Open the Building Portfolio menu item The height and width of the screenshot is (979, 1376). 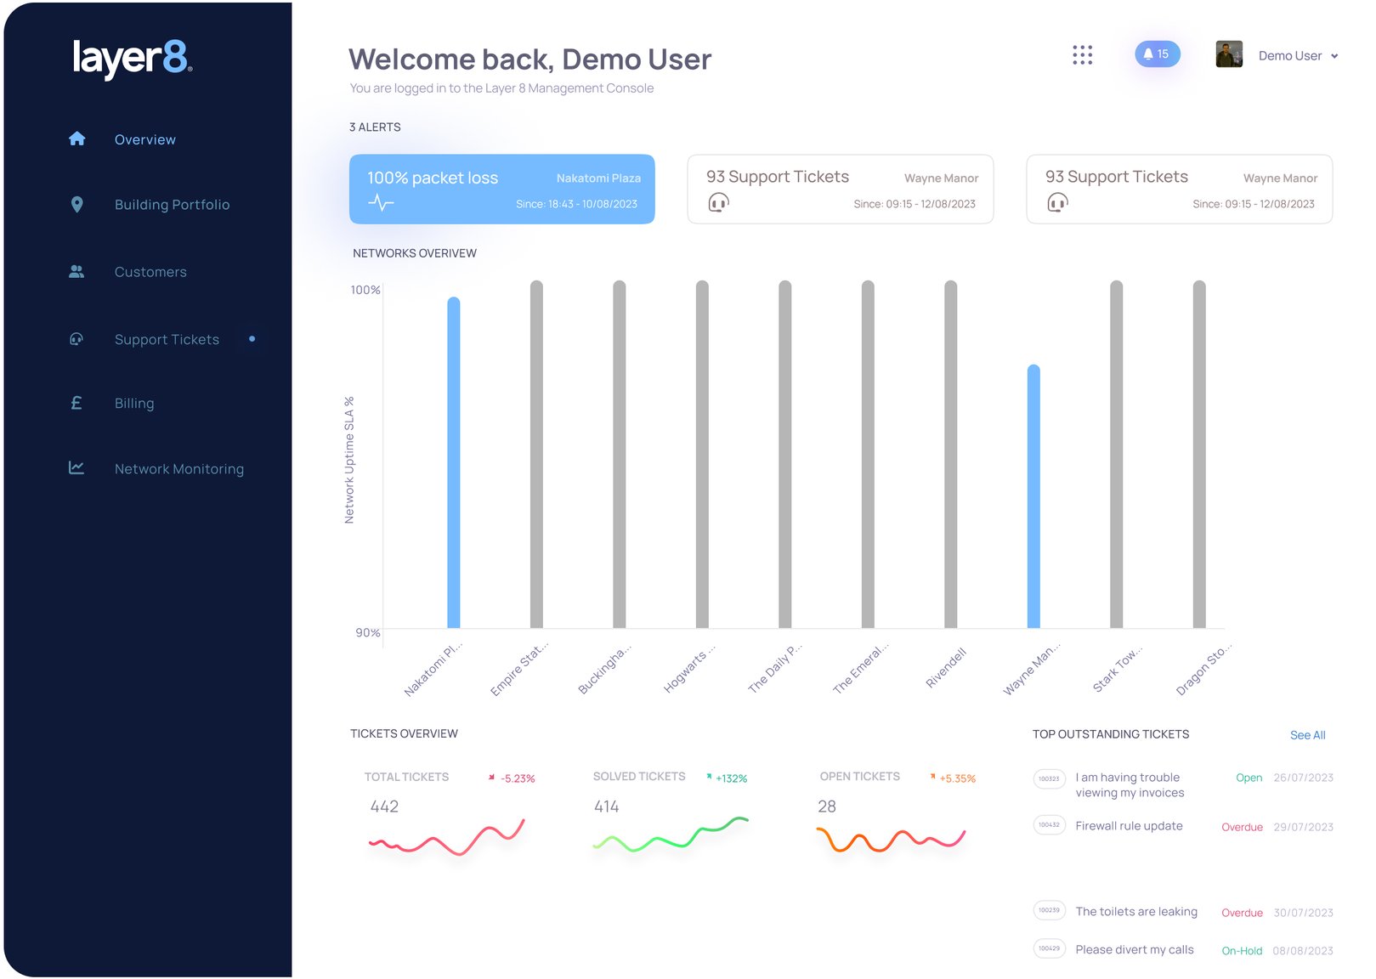click(172, 205)
